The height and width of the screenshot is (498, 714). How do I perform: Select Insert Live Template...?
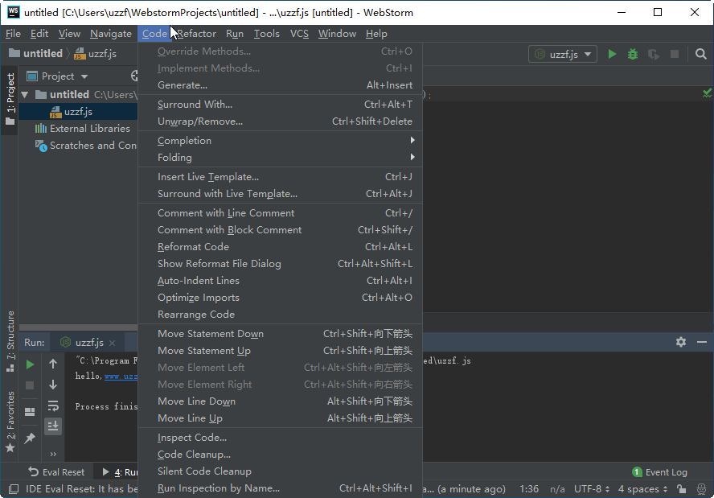(280, 177)
